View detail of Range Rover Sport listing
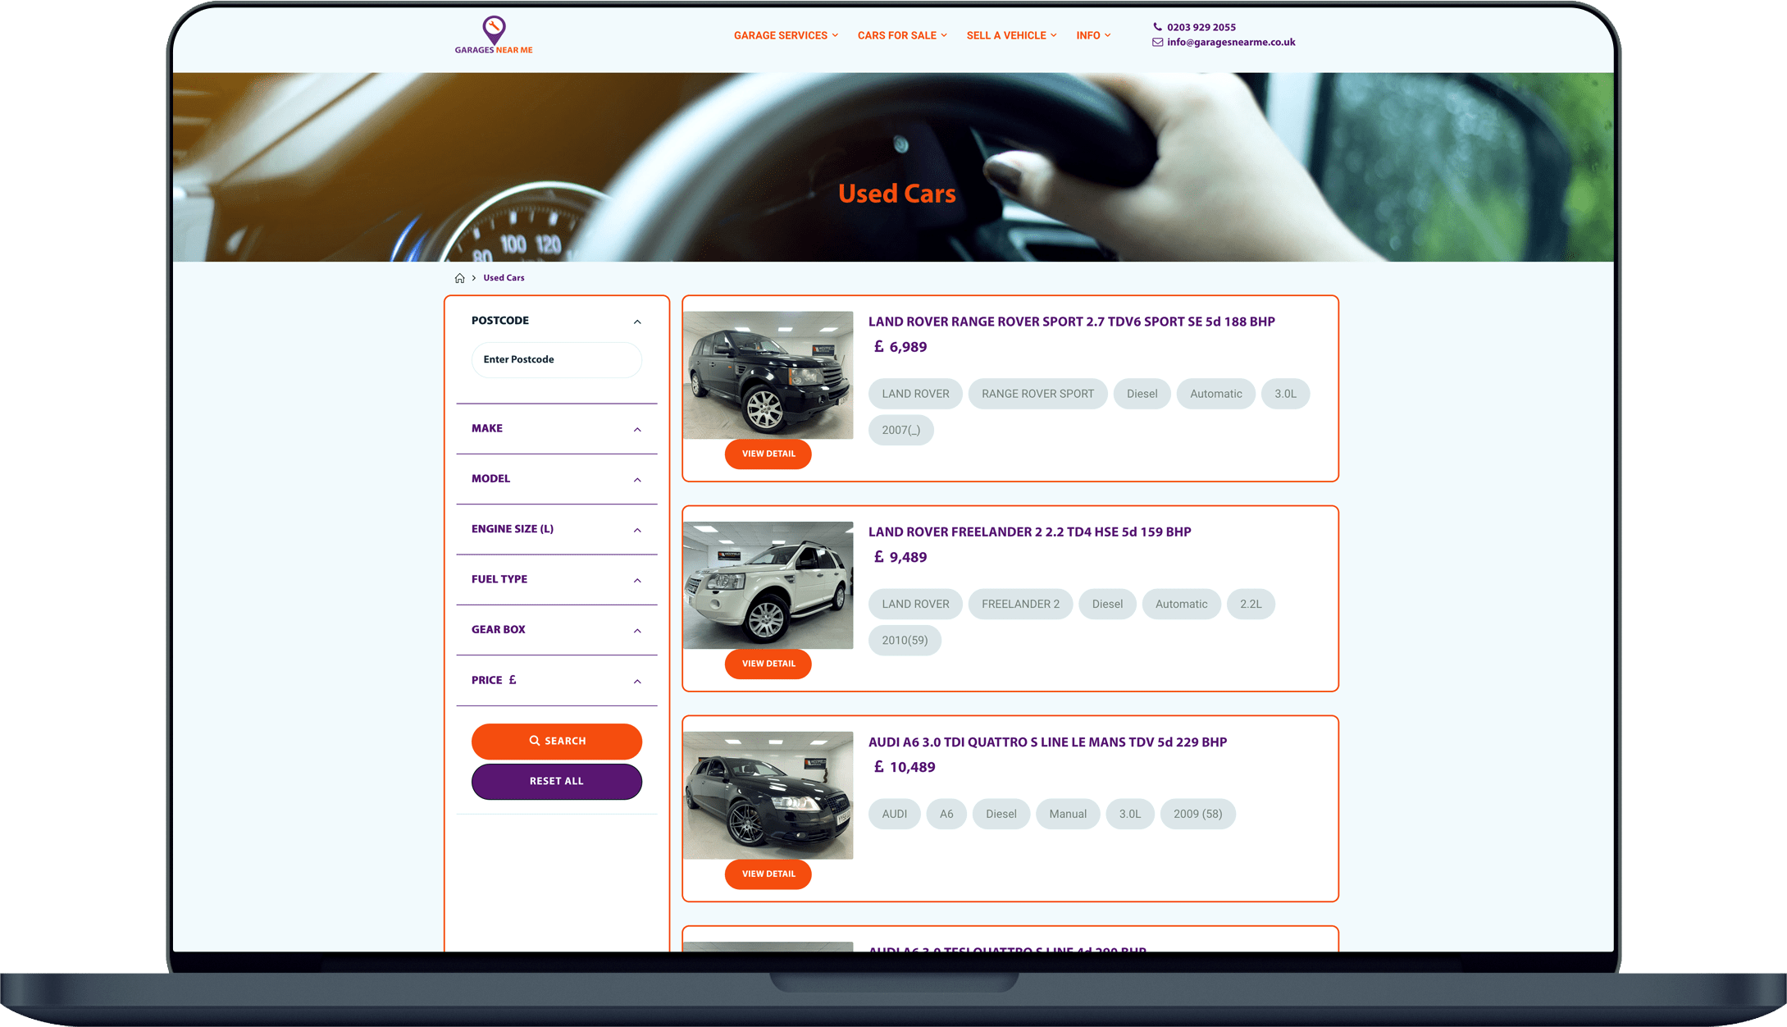 [768, 454]
